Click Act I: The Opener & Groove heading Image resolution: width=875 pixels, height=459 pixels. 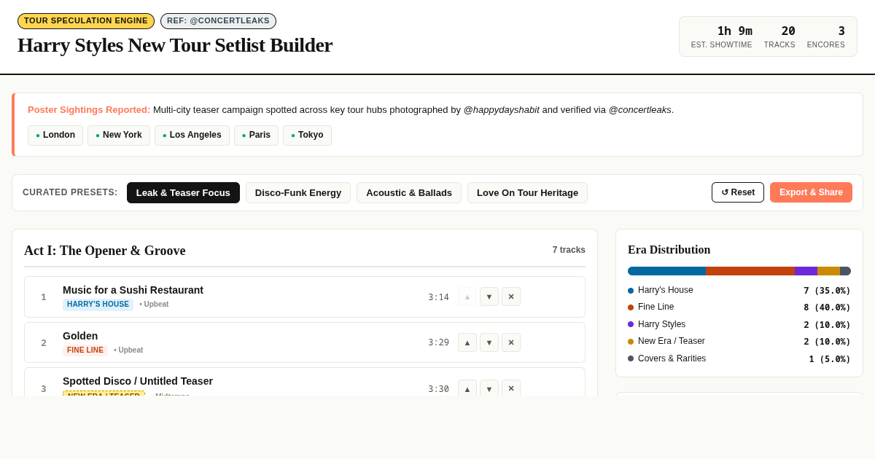pos(105,251)
